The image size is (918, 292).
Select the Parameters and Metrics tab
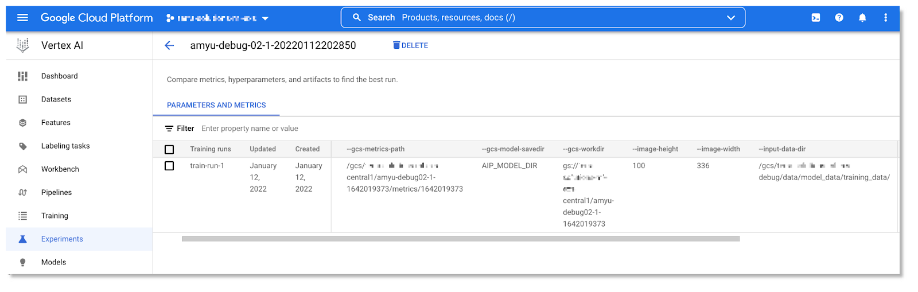216,105
